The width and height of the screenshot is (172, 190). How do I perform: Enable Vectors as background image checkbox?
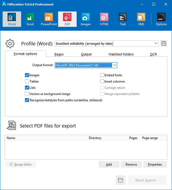point(27,94)
